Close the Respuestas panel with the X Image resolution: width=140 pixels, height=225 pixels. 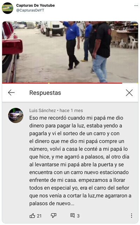[129, 93]
